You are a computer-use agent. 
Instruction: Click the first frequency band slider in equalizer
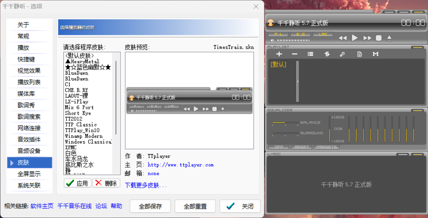click(349, 129)
